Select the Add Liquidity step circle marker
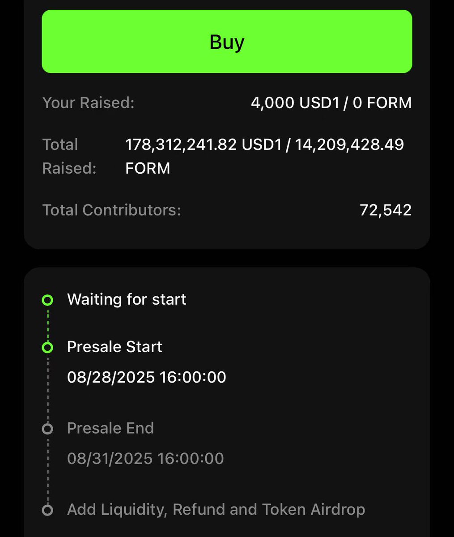 coord(47,510)
